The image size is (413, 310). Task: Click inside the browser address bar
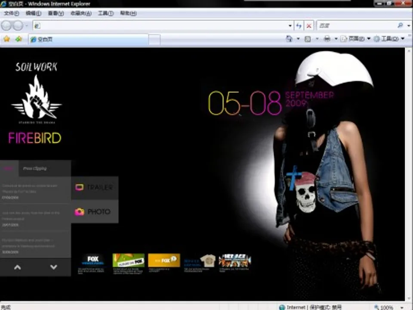163,26
